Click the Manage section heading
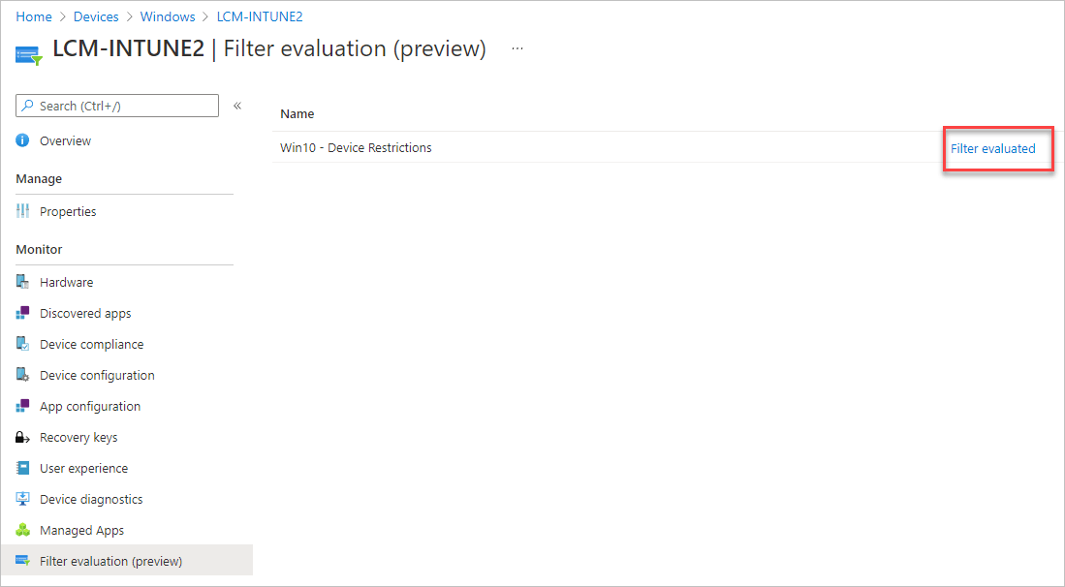This screenshot has height=587, width=1065. pos(39,178)
